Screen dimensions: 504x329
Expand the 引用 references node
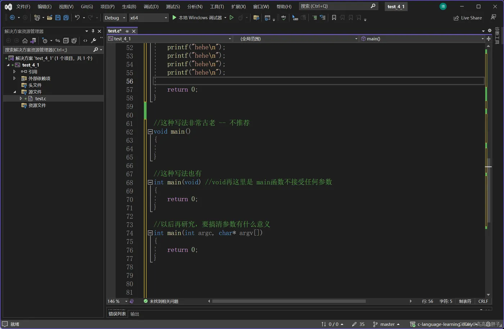[x=14, y=72]
